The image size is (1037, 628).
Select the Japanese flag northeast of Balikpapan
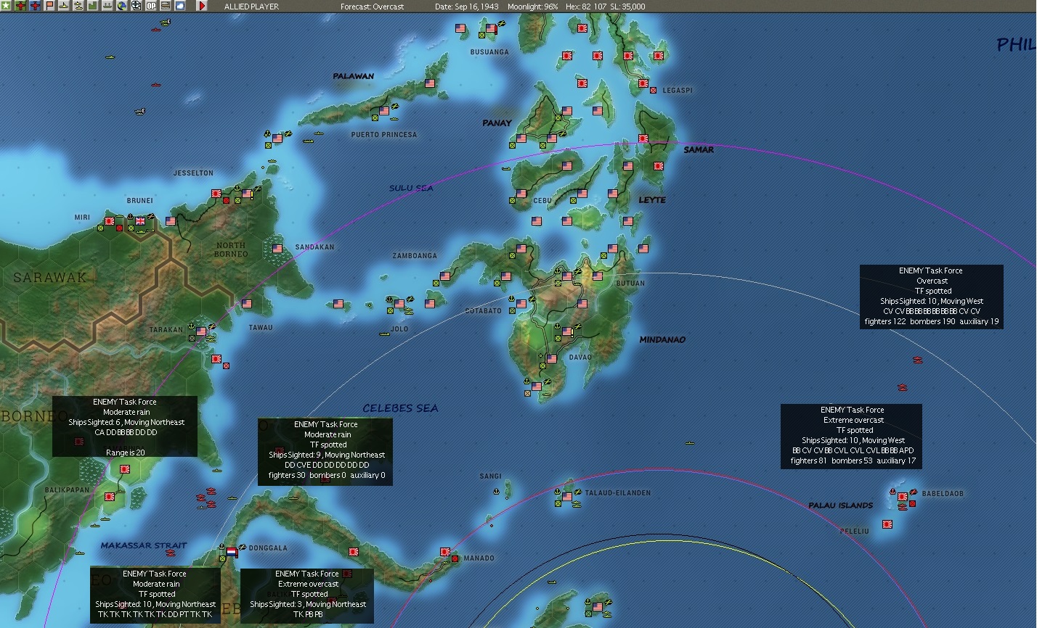[x=125, y=469]
